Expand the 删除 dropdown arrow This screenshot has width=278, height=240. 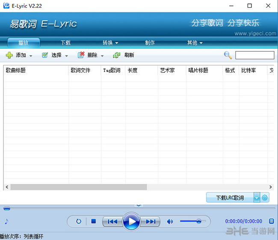[x=102, y=56]
